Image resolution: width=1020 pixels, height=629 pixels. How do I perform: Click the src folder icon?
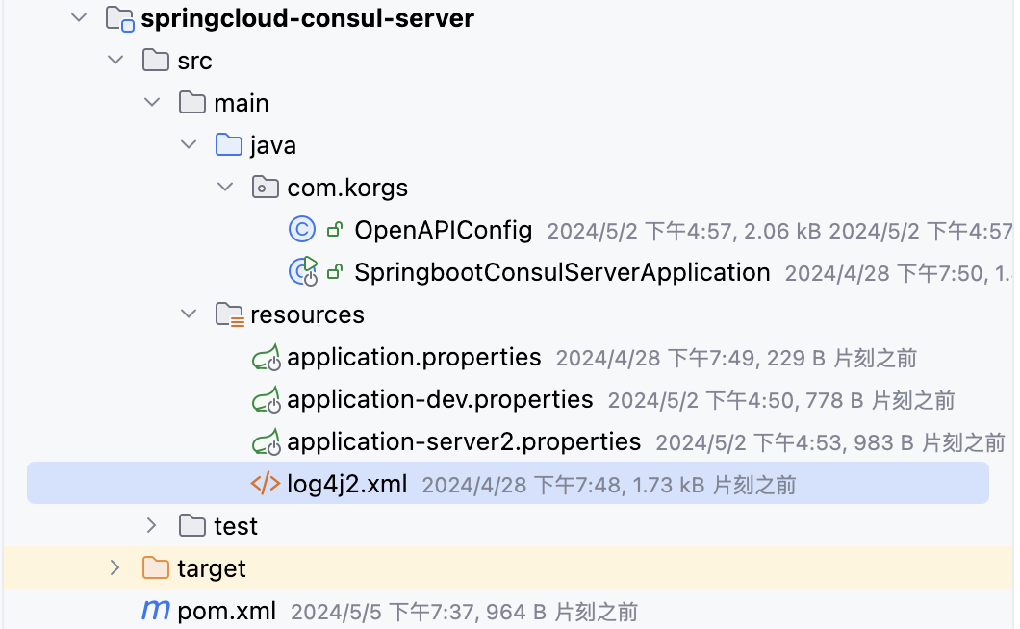coord(155,60)
